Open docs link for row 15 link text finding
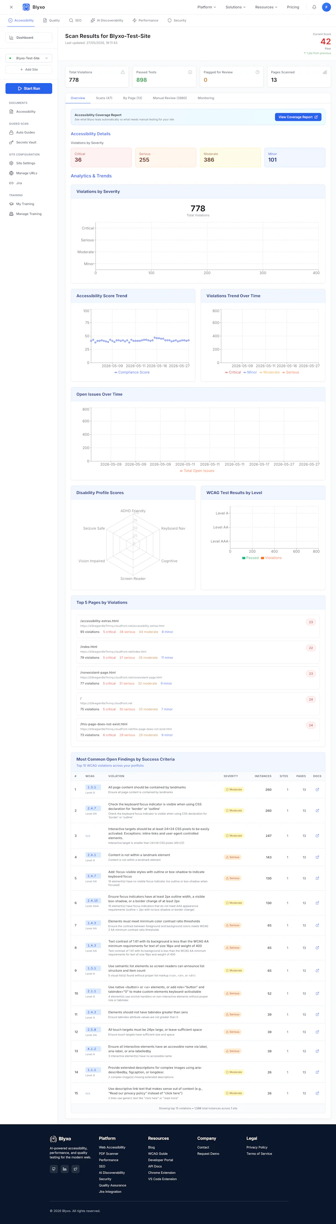The height and width of the screenshot is (1224, 336). pyautogui.click(x=317, y=1093)
